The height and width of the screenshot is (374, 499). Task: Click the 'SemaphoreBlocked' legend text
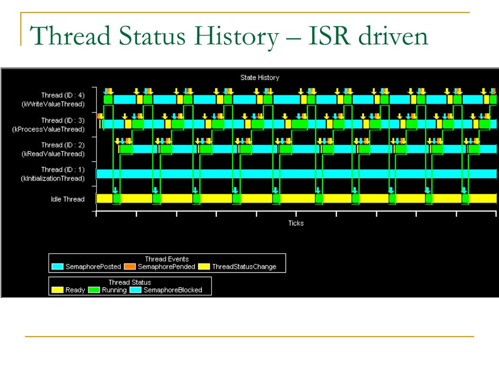(x=173, y=290)
